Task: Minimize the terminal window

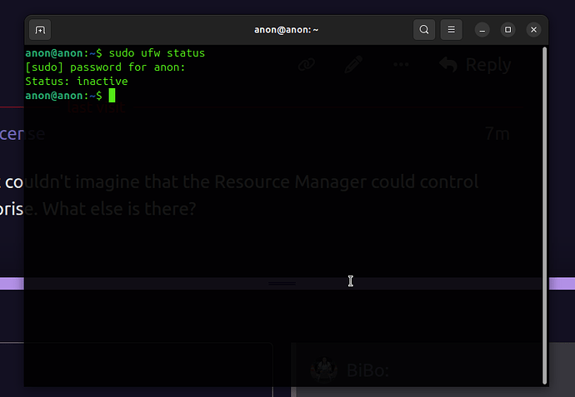Action: pyautogui.click(x=482, y=30)
